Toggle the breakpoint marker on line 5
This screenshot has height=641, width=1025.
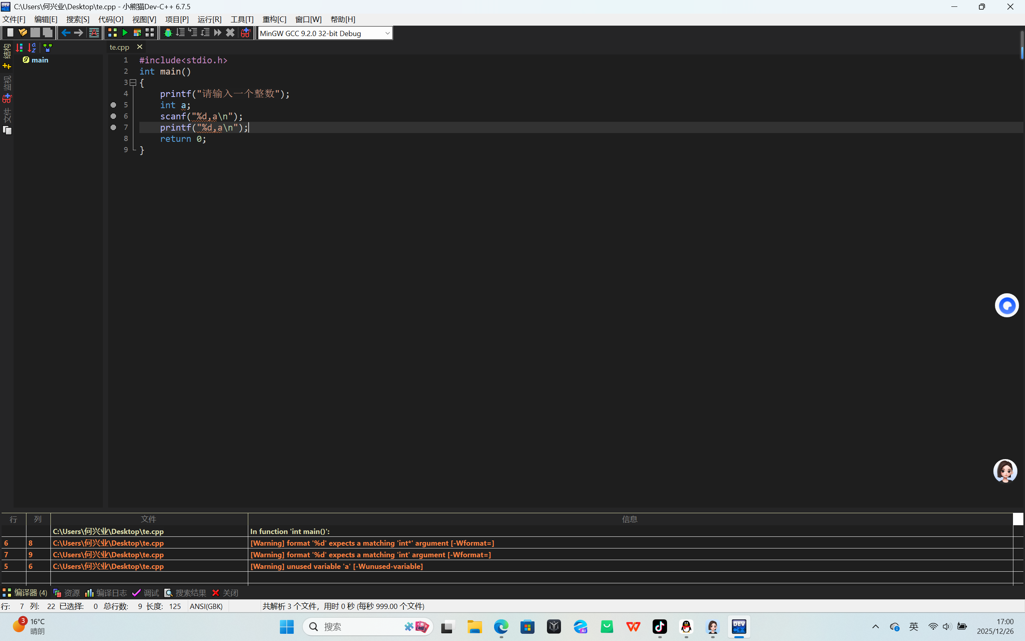pyautogui.click(x=113, y=105)
